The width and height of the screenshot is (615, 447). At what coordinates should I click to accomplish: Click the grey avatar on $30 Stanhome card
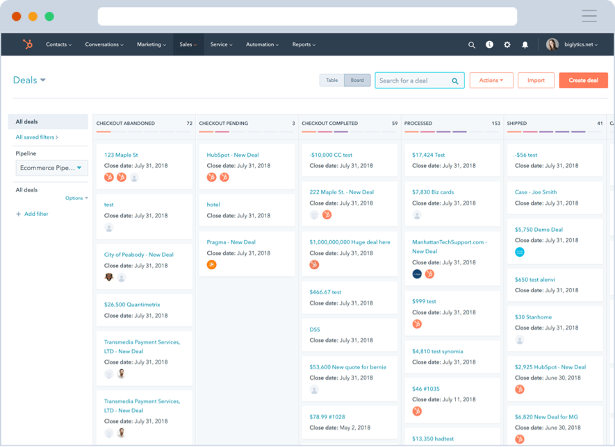tap(520, 339)
